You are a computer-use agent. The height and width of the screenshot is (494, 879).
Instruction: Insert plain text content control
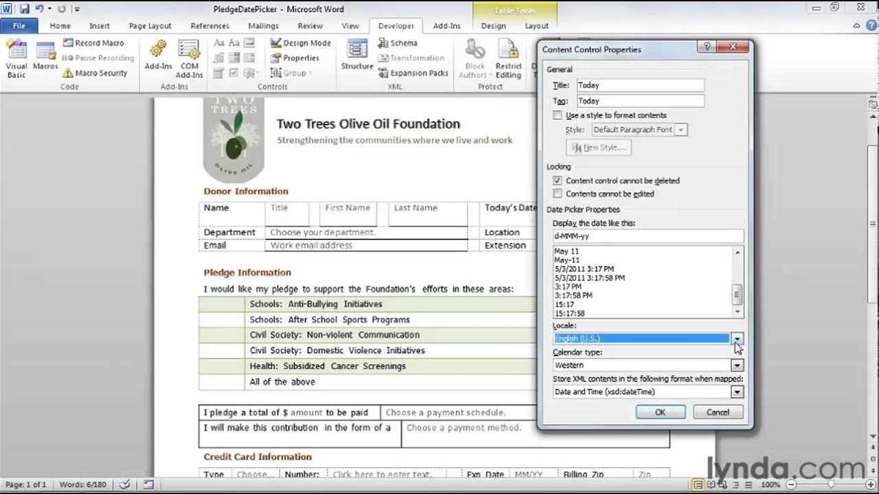point(234,43)
